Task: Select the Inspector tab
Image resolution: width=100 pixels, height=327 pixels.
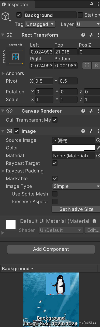Action: (15, 5)
